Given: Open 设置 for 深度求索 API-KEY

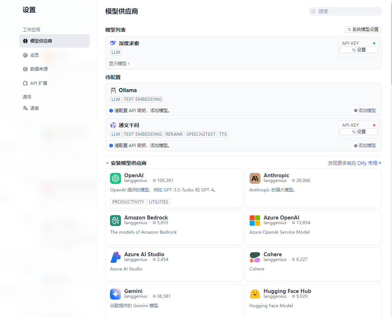Looking at the screenshot, I should [x=359, y=50].
